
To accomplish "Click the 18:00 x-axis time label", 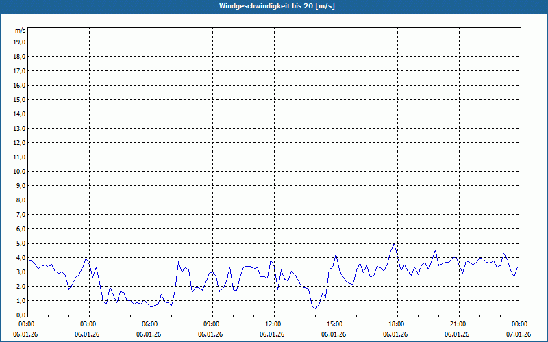I will [x=397, y=324].
